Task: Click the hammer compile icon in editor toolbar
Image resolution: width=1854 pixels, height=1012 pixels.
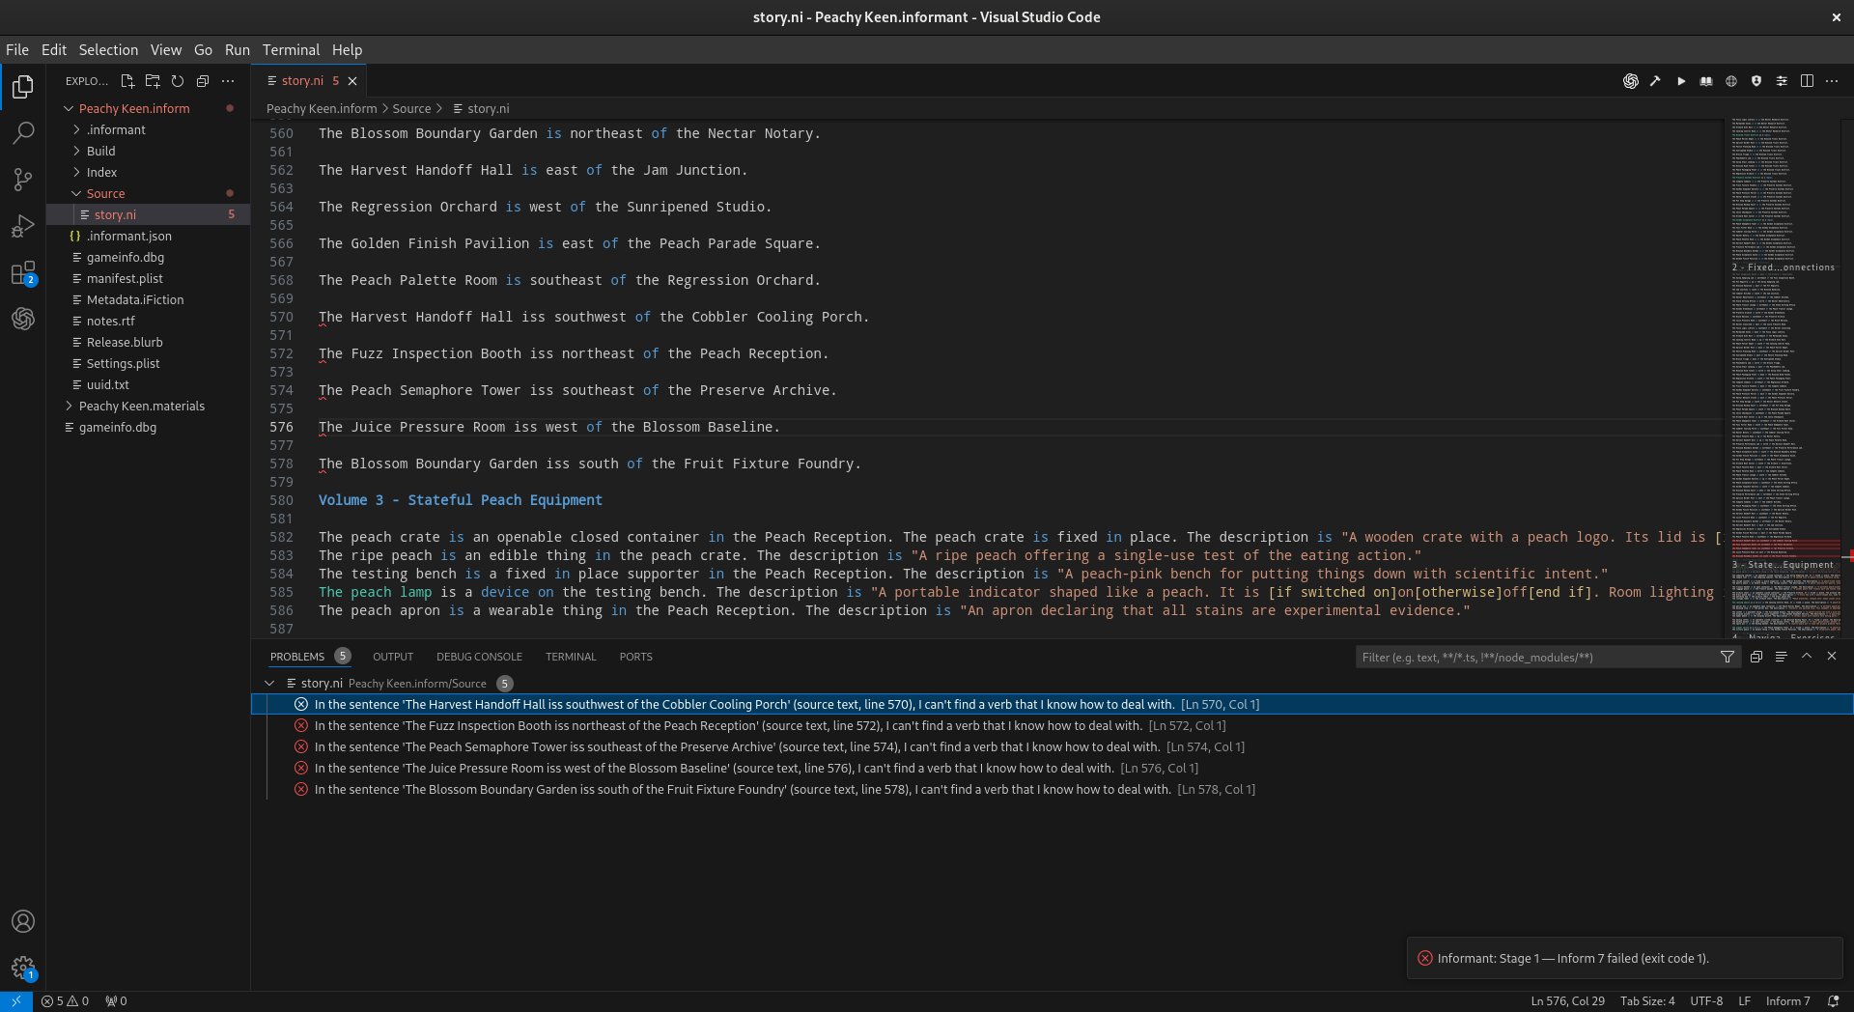Action: click(x=1655, y=81)
